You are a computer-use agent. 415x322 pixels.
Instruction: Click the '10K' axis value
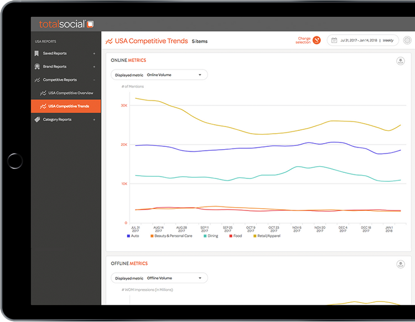pos(124,183)
